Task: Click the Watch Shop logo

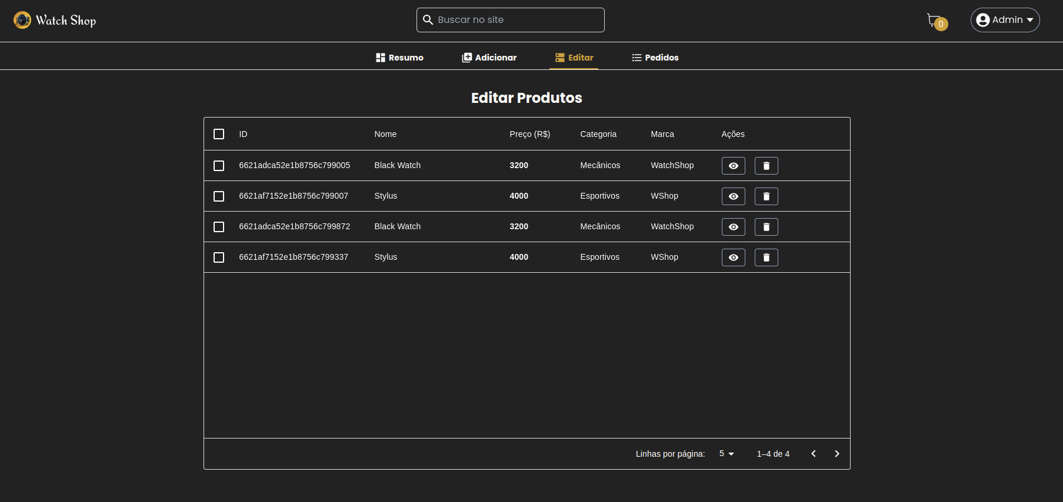Action: click(x=55, y=21)
